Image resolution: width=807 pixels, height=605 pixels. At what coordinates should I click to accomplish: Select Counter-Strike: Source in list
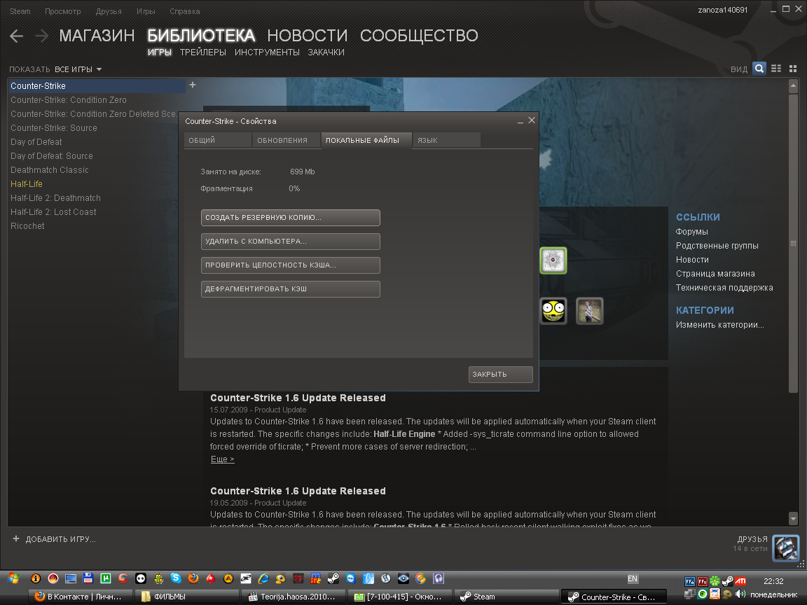click(x=53, y=127)
